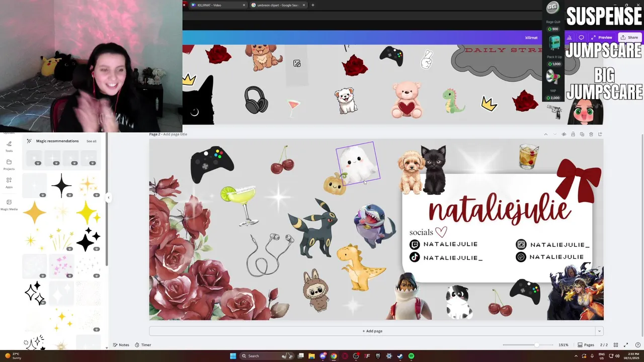Viewport: 644px width, 362px height.
Task: Open Epic Games launcher from taskbar
Action: [378, 356]
